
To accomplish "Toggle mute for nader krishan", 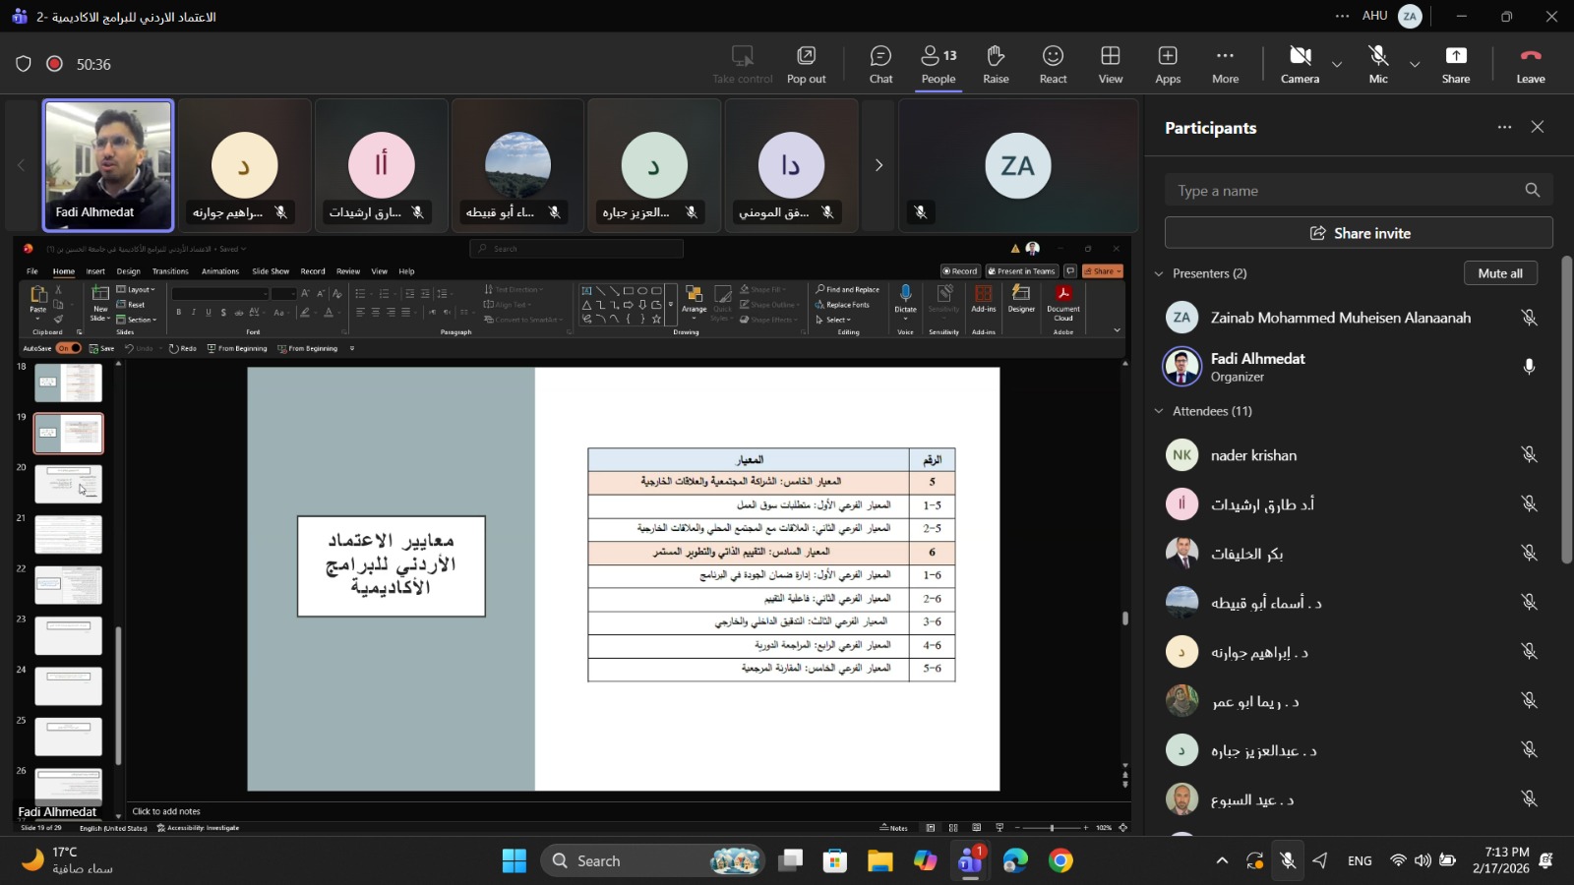I will 1529,454.
